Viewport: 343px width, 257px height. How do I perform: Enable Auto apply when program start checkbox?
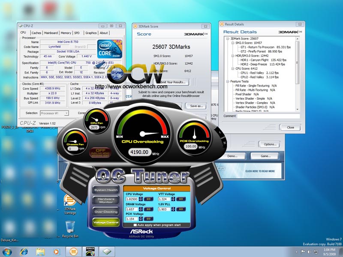pyautogui.click(x=135, y=225)
